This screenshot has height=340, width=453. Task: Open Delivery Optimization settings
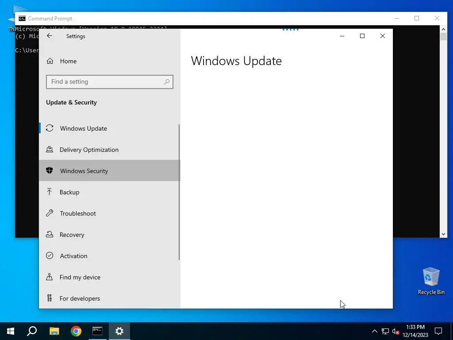(110, 150)
